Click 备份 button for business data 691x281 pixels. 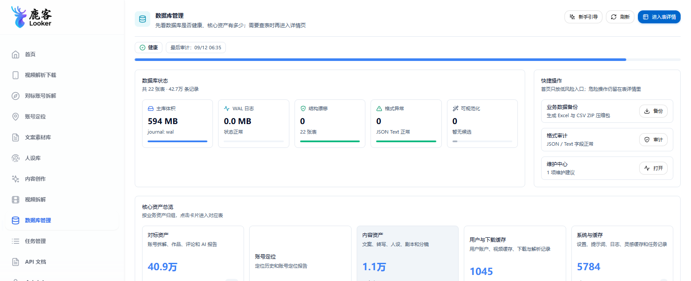[x=653, y=111]
